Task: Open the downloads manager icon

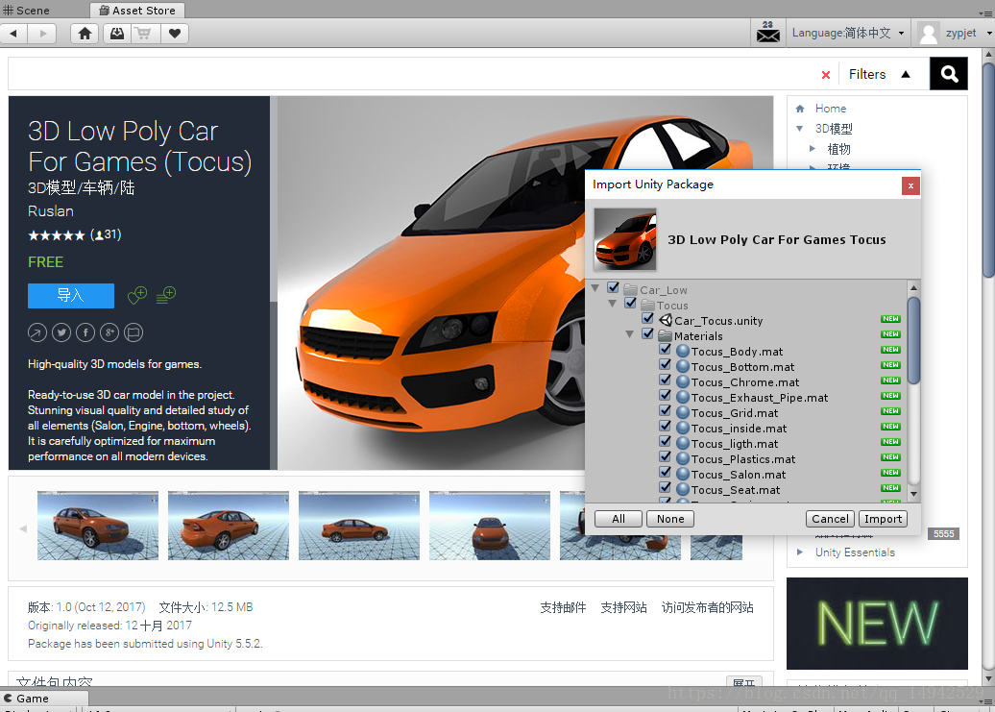Action: click(117, 33)
